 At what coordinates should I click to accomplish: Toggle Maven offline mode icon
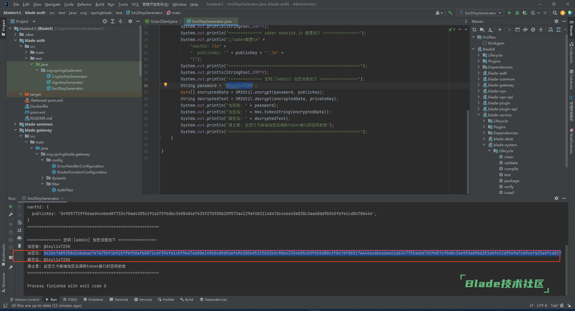point(525,30)
